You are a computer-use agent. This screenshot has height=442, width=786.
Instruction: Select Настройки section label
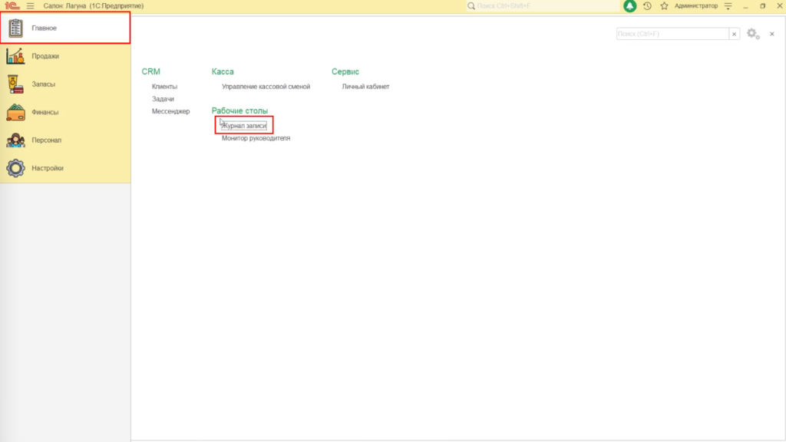pyautogui.click(x=48, y=168)
